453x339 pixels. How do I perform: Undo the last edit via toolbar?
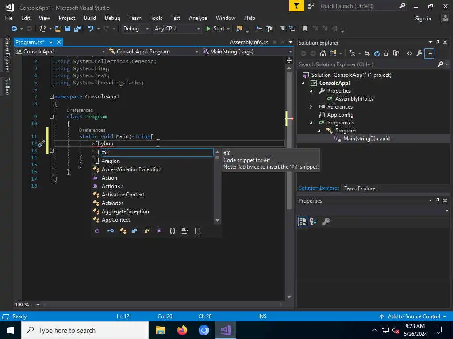tap(91, 29)
